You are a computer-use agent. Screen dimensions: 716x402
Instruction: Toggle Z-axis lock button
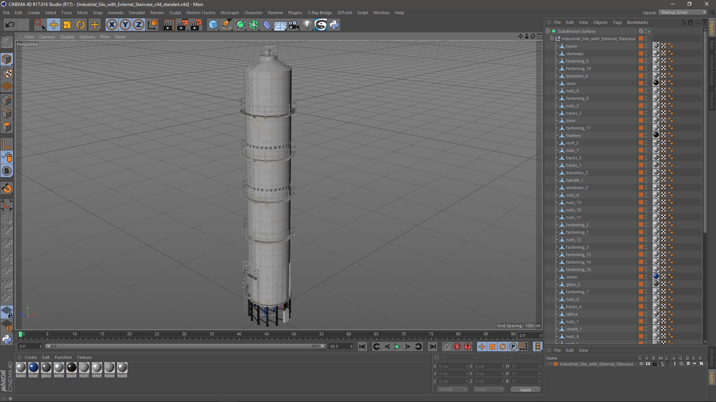[x=139, y=25]
